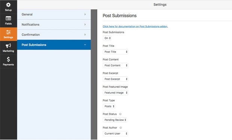Screen dimensions: 232x140
Task: Click the Post Author help icon
Action: (120, 128)
